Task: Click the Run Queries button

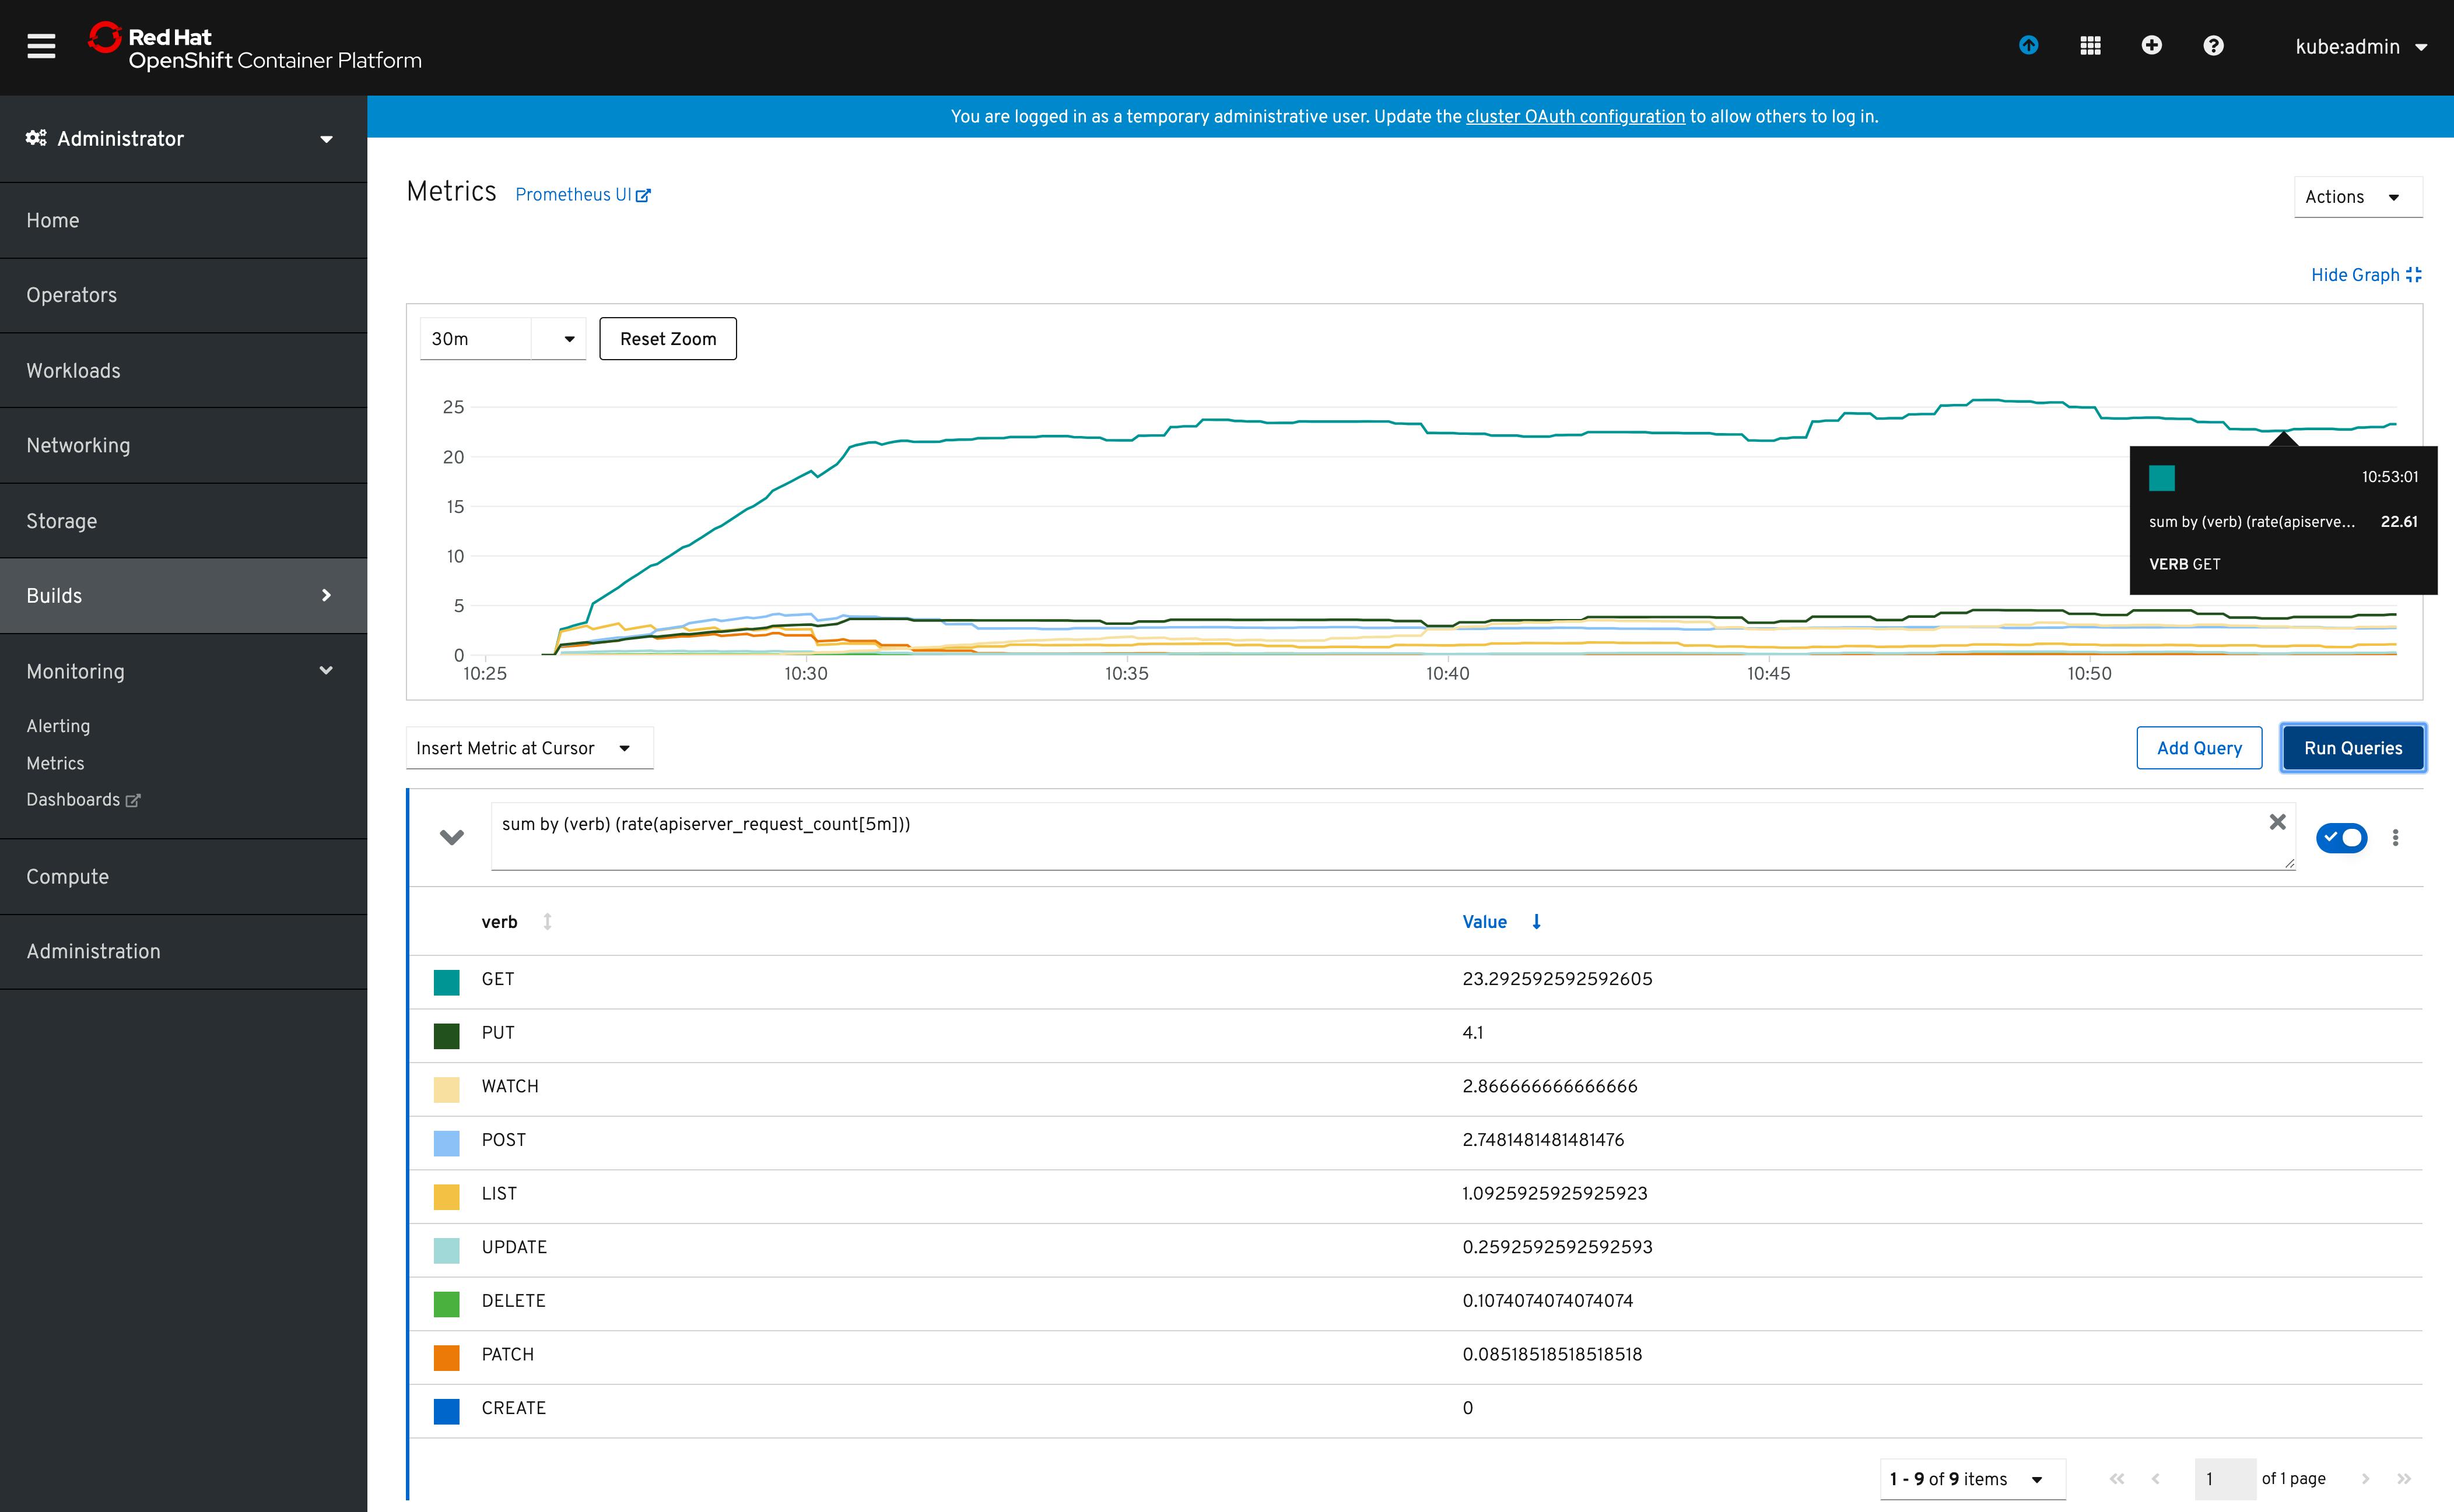Action: pyautogui.click(x=2352, y=748)
